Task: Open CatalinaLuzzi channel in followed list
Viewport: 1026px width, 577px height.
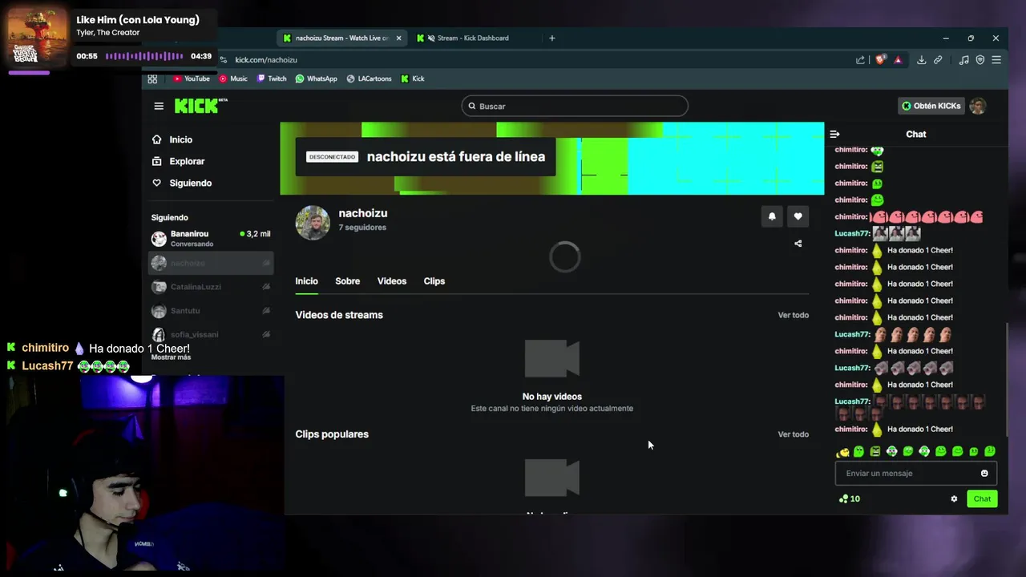Action: tap(211, 287)
